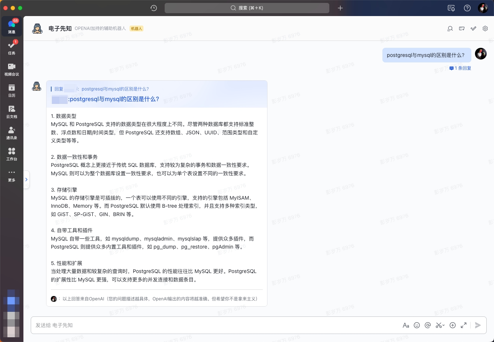Open the user profile avatar at top right
494x342 pixels.
(x=483, y=8)
